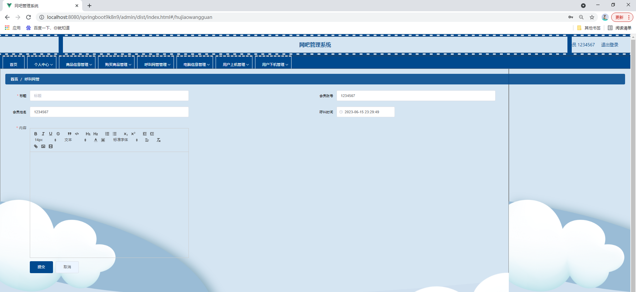Open a new browser tab
This screenshot has height=292, width=636.
(89, 6)
